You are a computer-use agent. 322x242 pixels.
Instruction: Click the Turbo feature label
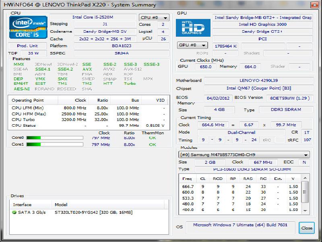(x=130, y=83)
